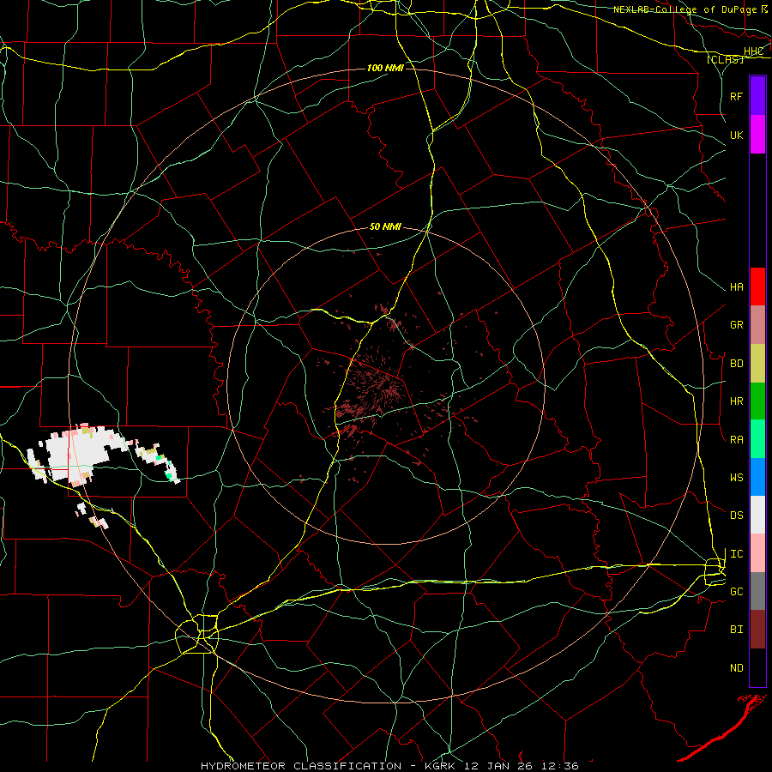Select the BI dark-red legend swatch

pyautogui.click(x=757, y=630)
